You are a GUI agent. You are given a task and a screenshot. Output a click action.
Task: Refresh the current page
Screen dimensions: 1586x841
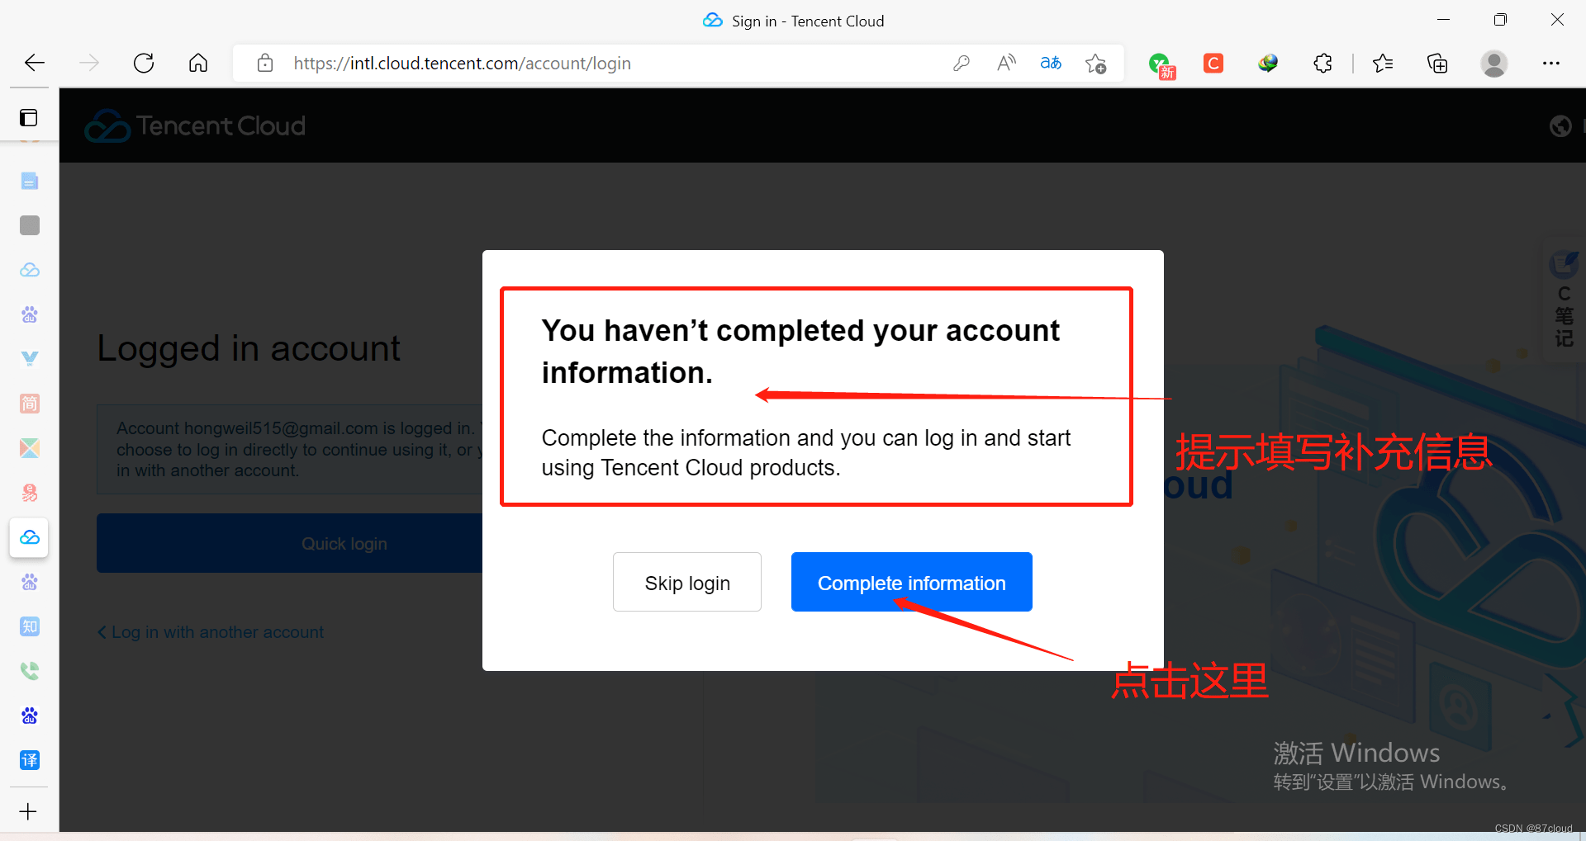coord(144,63)
